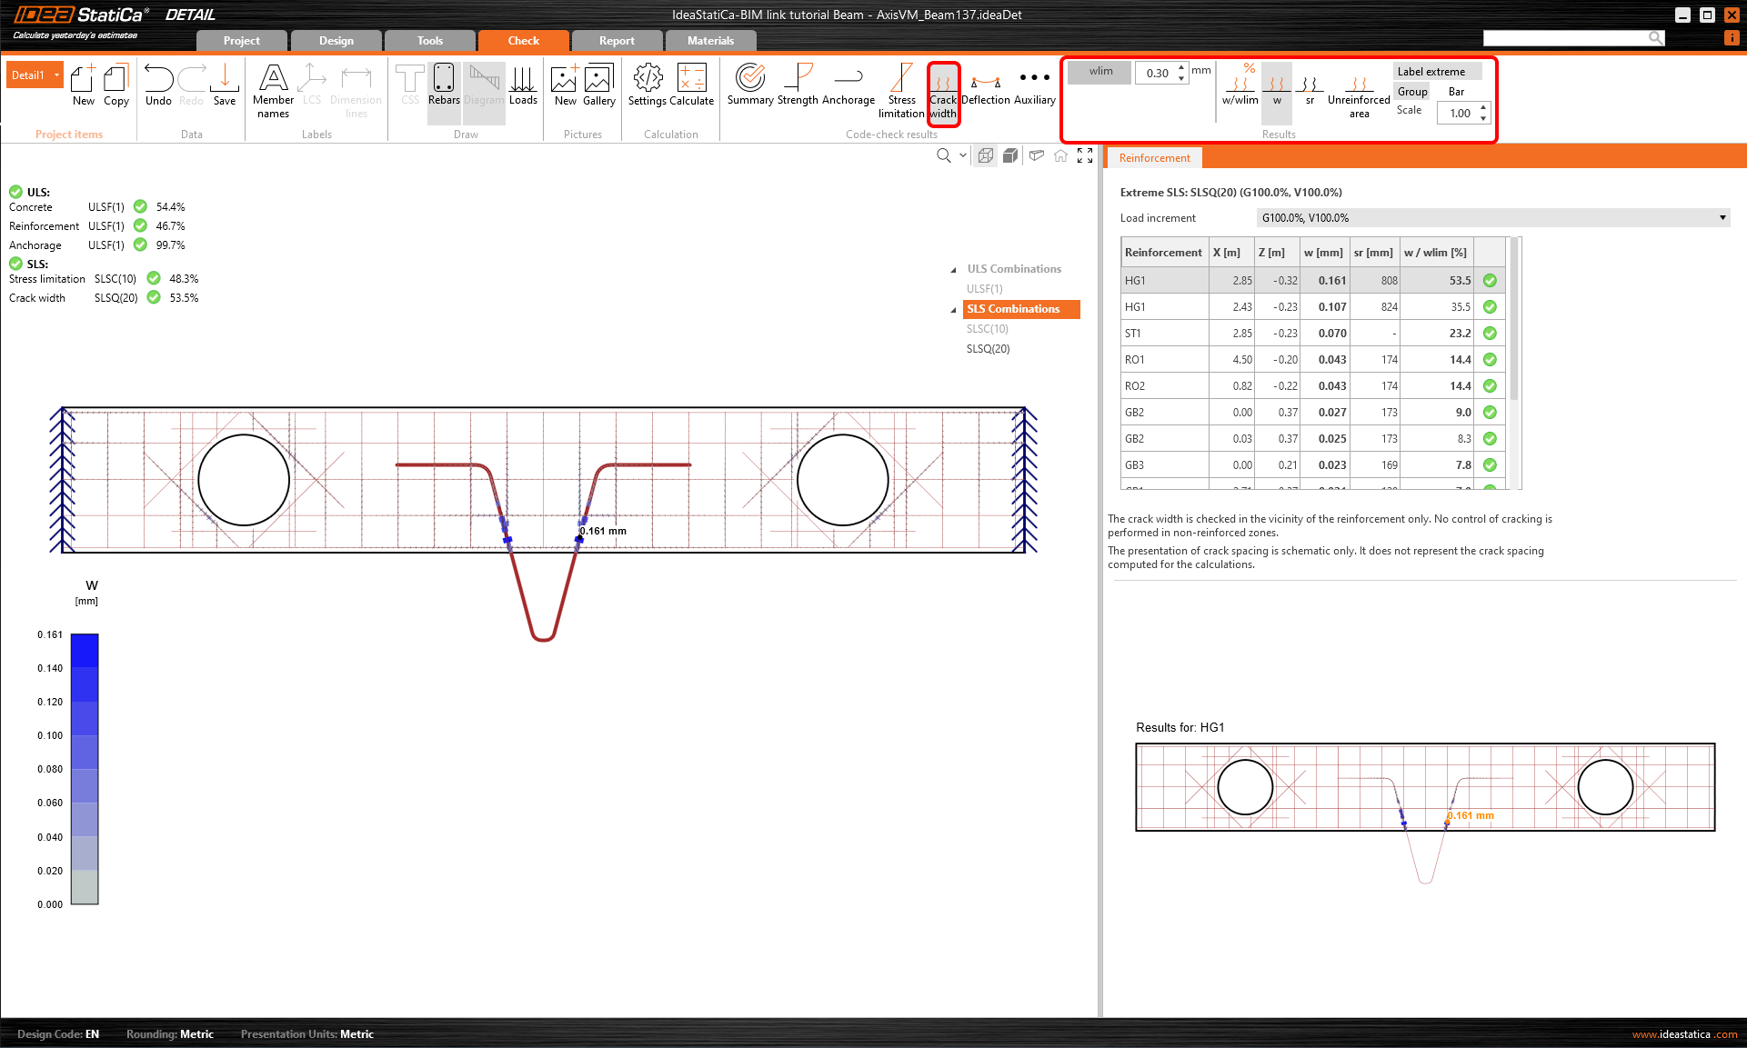Toggle the Rebars drawing display
The width and height of the screenshot is (1747, 1048).
[x=444, y=86]
